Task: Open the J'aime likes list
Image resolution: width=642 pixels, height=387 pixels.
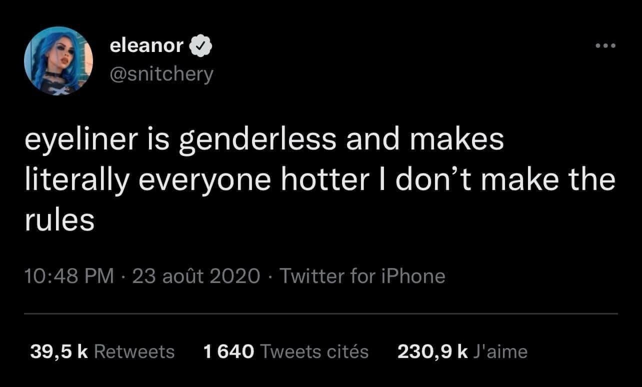Action: pos(500,351)
